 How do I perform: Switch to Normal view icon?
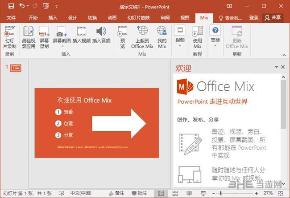point(161,193)
